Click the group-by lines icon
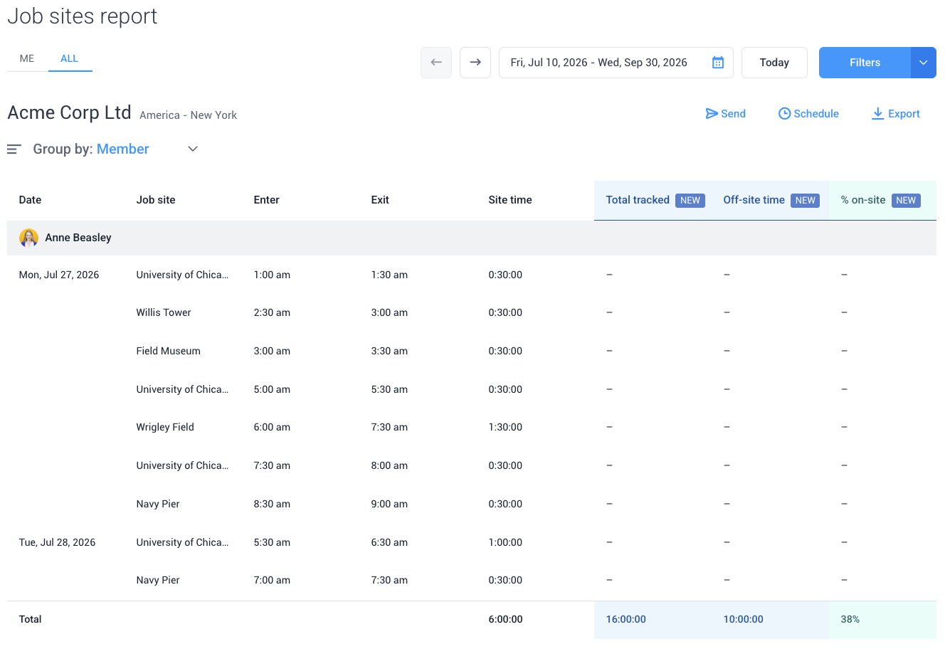The width and height of the screenshot is (945, 649). [x=14, y=149]
